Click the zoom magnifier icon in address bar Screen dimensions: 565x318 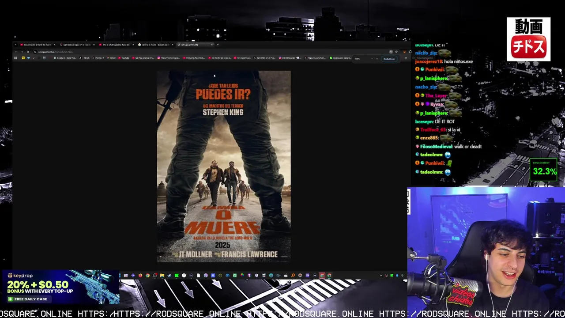point(391,52)
